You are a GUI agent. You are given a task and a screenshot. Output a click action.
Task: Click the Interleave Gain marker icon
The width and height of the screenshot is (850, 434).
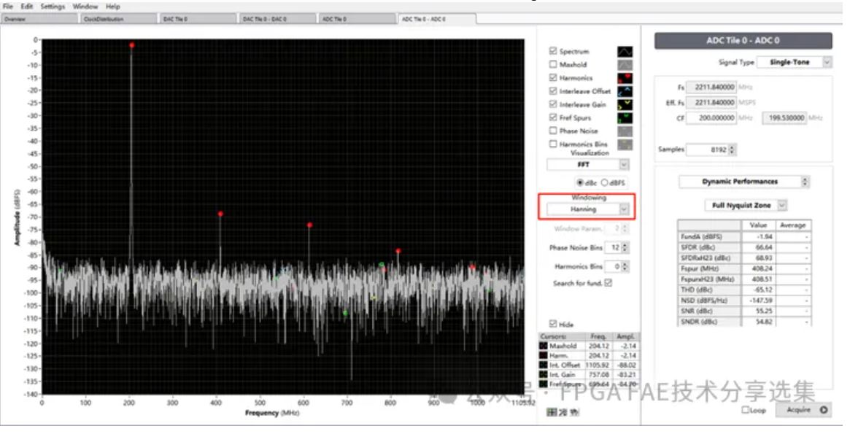[625, 105]
